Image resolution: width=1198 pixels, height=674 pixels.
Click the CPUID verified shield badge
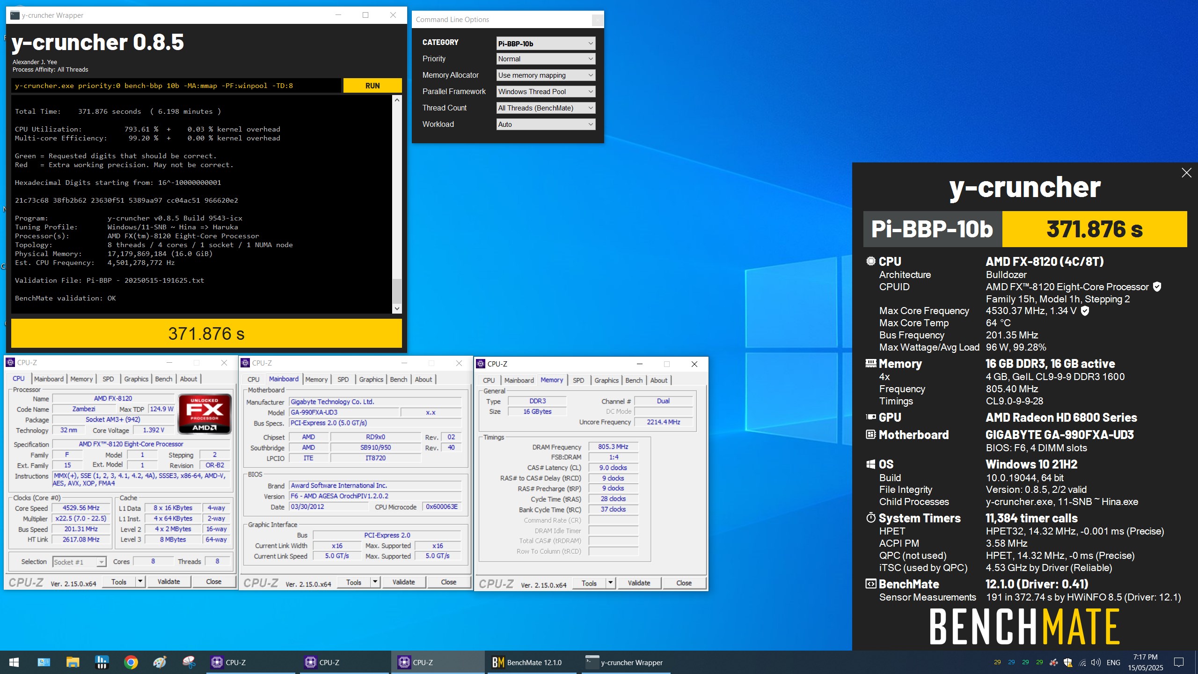(1157, 287)
